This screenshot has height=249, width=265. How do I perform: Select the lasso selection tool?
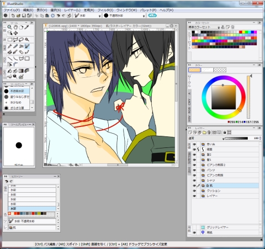tap(21, 40)
